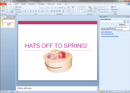Open the Font dialog launcher
This screenshot has height=93, width=130.
pos(49,14)
